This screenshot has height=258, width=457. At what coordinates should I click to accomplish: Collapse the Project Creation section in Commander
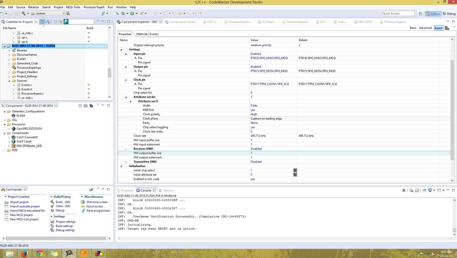[5, 197]
